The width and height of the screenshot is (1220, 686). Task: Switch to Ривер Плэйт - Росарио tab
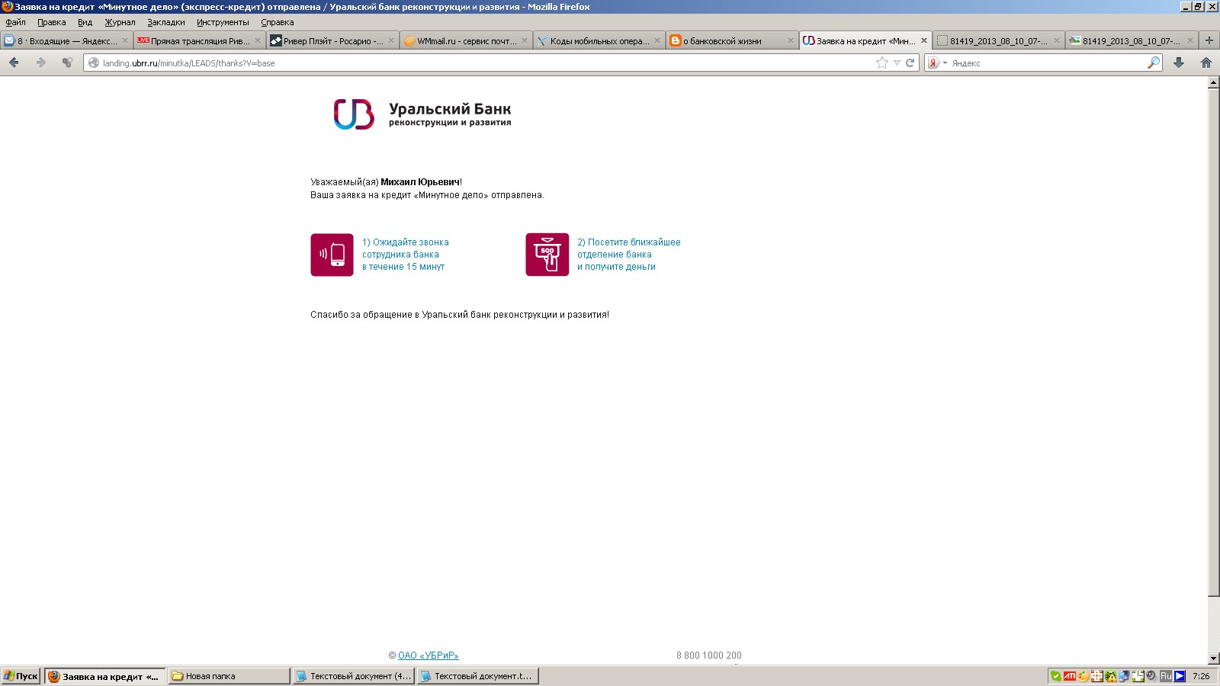coord(332,40)
